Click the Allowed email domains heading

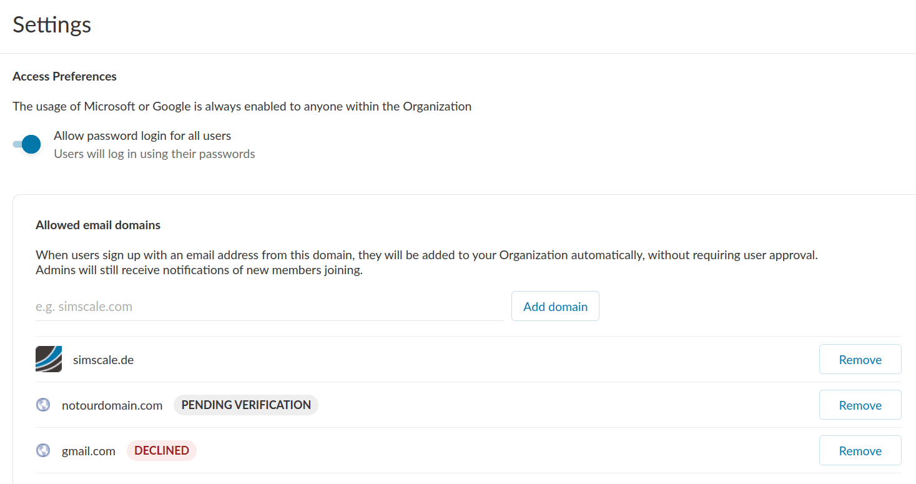[x=98, y=225]
